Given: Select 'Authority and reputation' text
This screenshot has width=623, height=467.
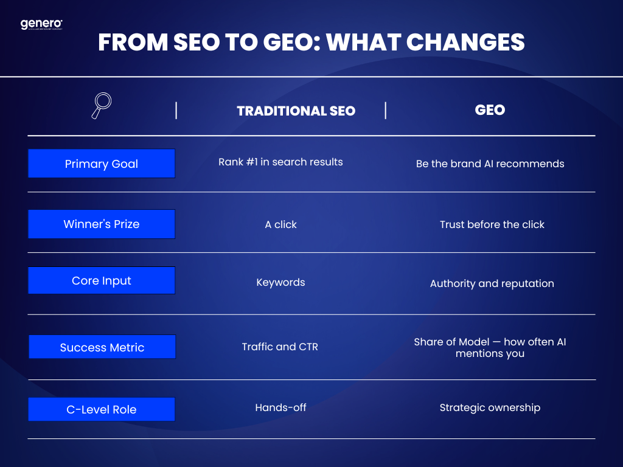Looking at the screenshot, I should click(492, 283).
